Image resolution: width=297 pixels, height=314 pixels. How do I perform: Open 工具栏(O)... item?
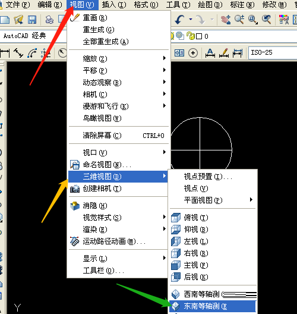tap(118, 271)
